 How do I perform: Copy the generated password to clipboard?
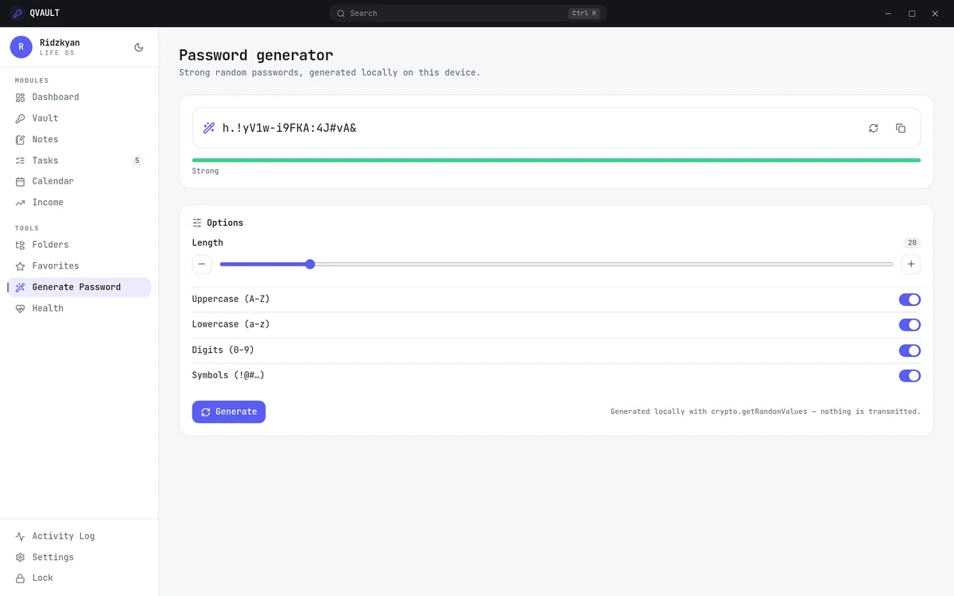pyautogui.click(x=901, y=128)
